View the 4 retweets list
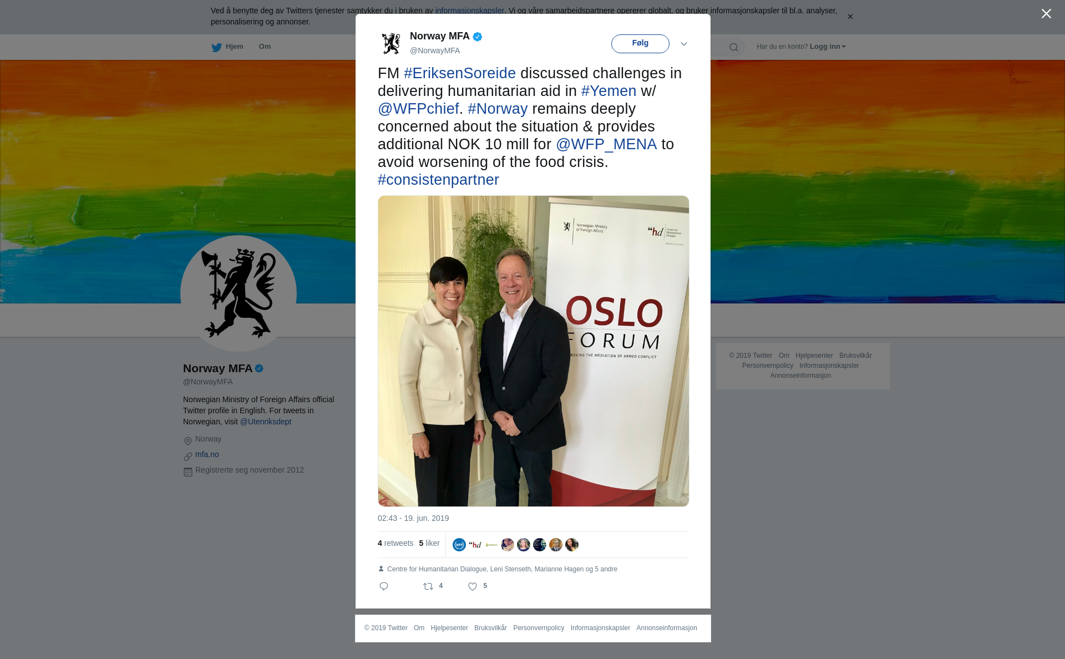This screenshot has height=659, width=1065. [x=395, y=543]
